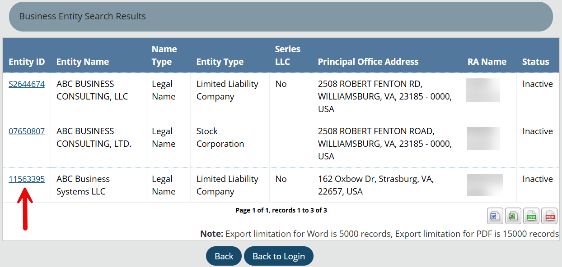Sort by Name Type column header
562x267 pixels.
click(x=164, y=55)
